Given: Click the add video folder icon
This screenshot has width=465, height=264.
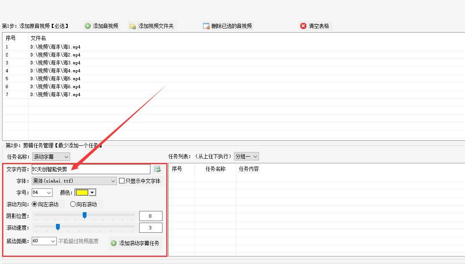Looking at the screenshot, I should tap(132, 26).
